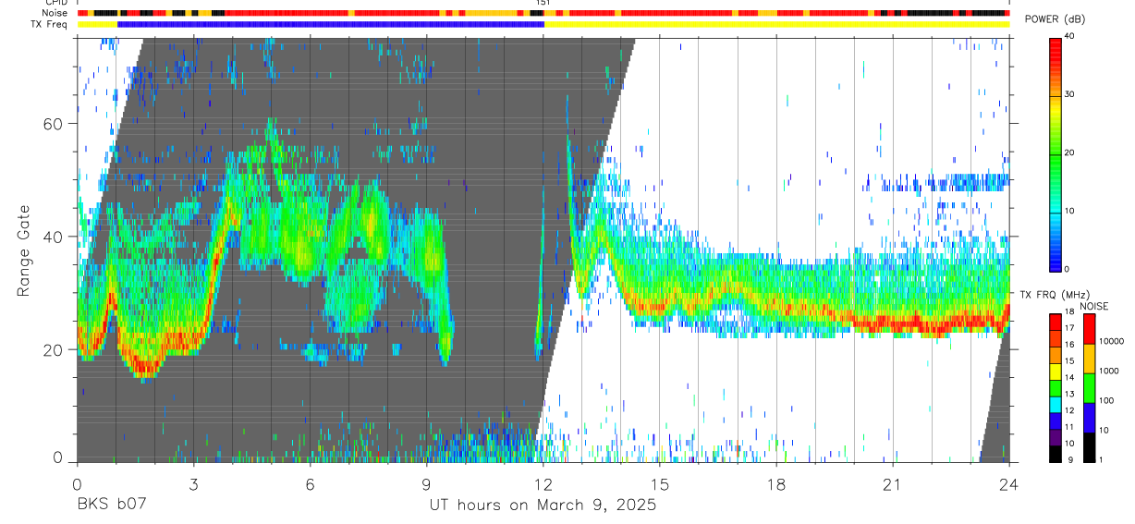Click the Range Gate axis label
Image resolution: width=1135 pixels, height=524 pixels.
(x=24, y=250)
